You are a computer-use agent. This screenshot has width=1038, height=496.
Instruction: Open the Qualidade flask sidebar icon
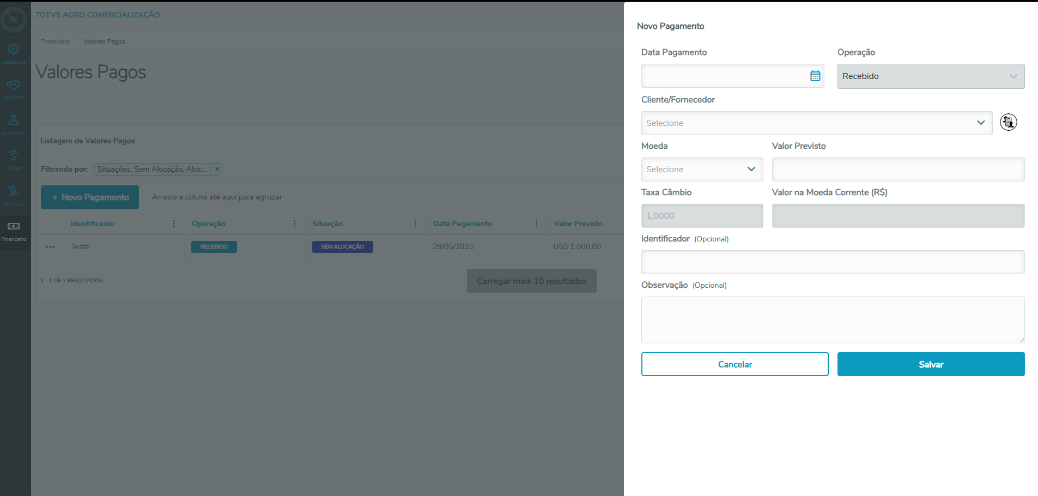pos(14,125)
